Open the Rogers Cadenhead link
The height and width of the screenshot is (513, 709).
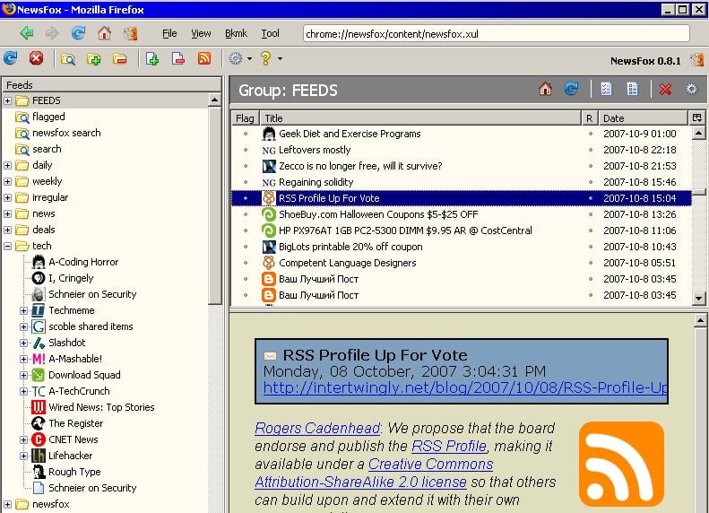point(317,428)
